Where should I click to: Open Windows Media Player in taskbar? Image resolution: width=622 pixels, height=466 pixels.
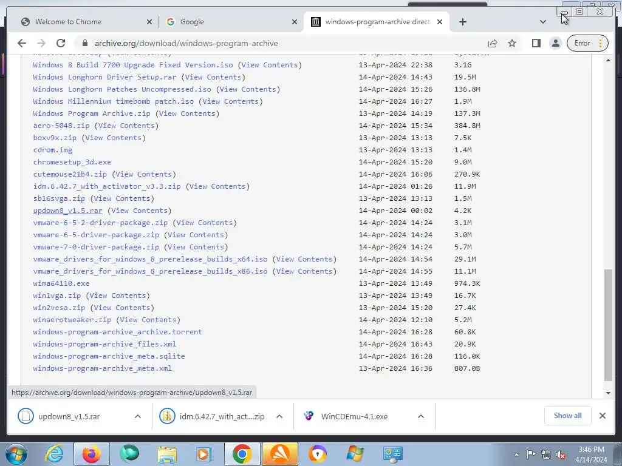coord(204,454)
